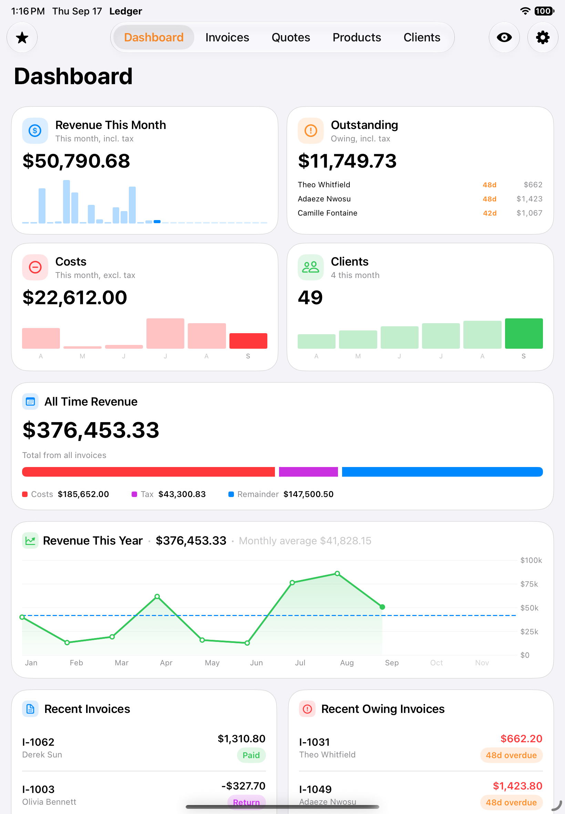Click the Ledger app name in status bar
This screenshot has height=814, width=565.
(126, 11)
